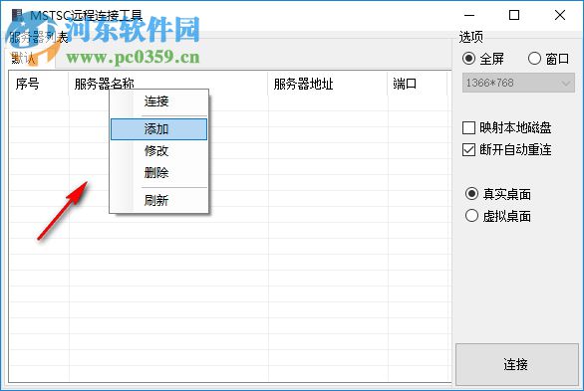Maximize the MSTSC window
The width and height of the screenshot is (584, 391).
(x=514, y=15)
